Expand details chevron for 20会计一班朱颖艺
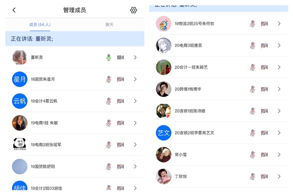Screen dimensions: 293x195 tap(279, 67)
